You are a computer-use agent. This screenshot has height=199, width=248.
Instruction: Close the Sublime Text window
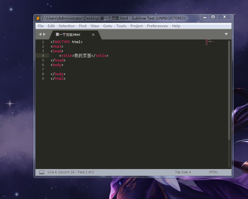click(x=225, y=17)
